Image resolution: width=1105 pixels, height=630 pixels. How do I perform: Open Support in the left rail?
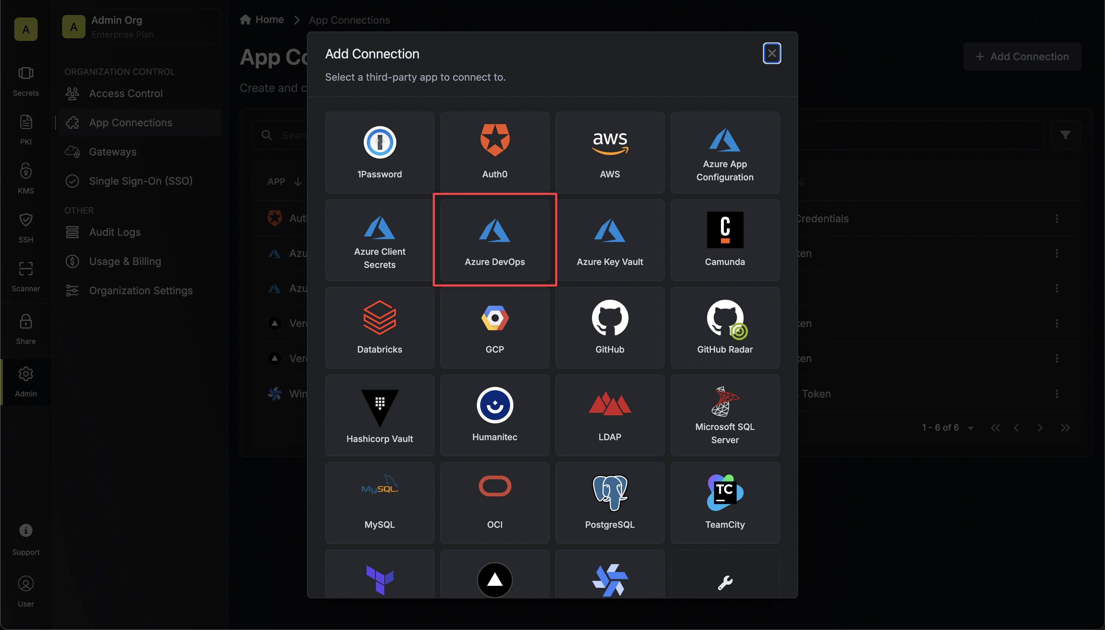tap(26, 539)
